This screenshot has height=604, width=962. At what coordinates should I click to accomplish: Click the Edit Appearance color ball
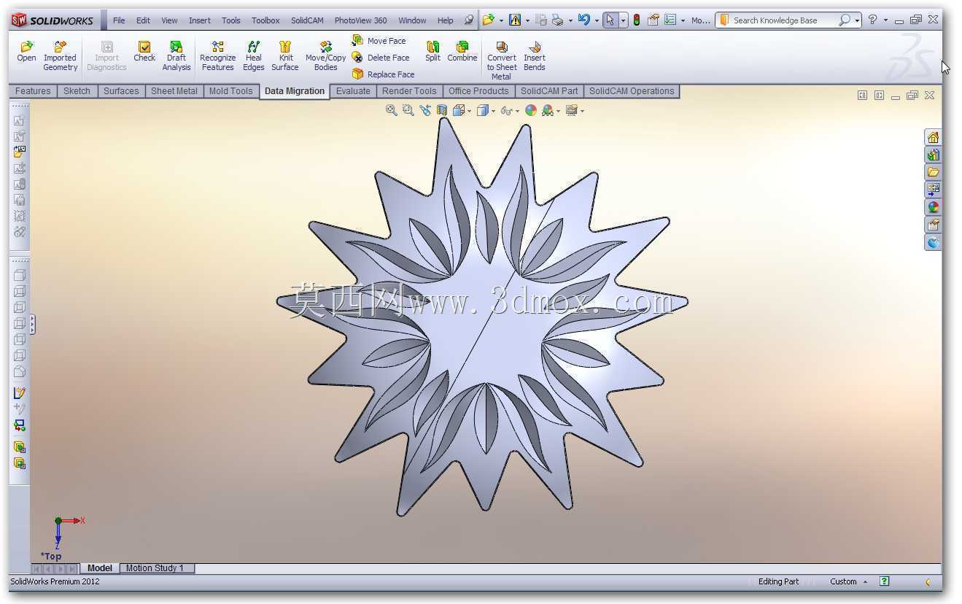(531, 110)
